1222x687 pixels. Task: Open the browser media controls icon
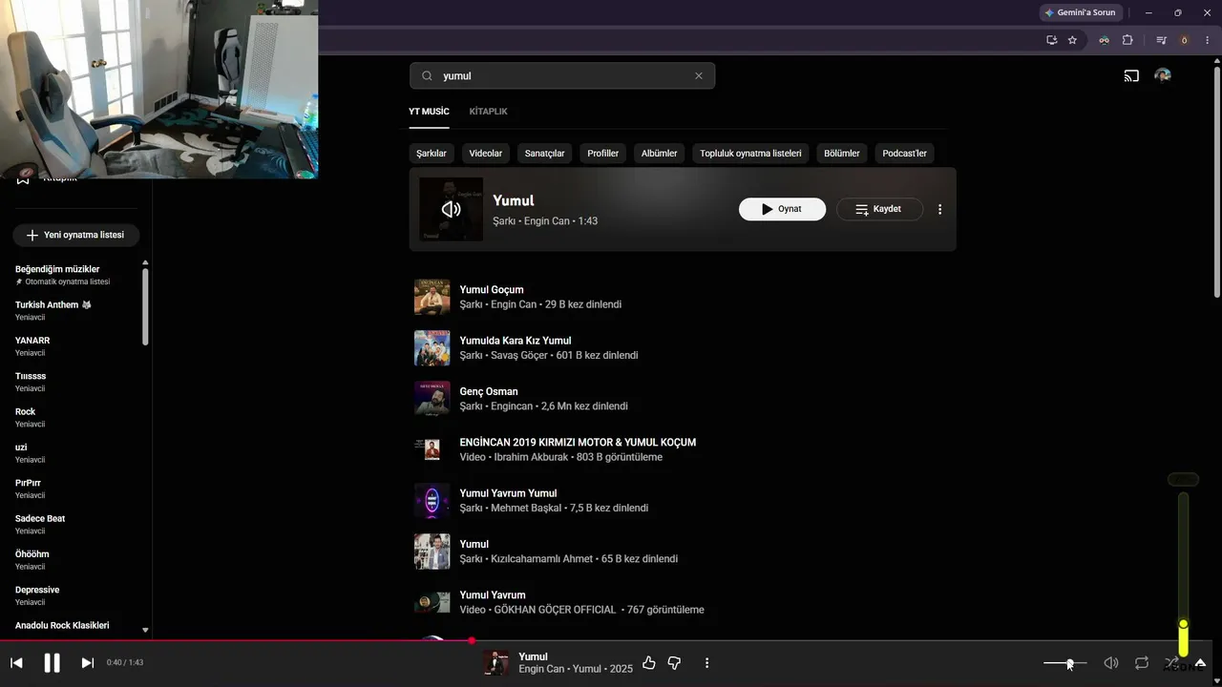1161,40
